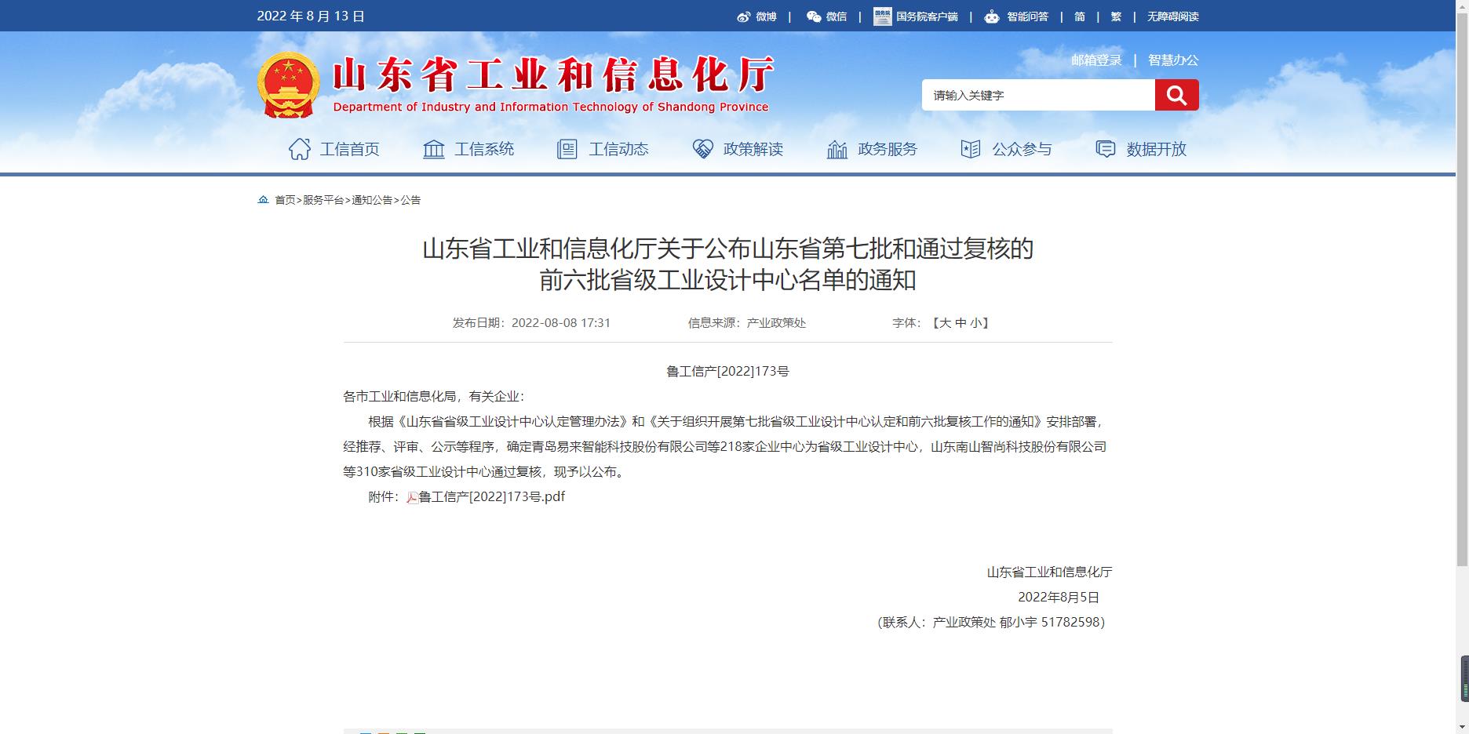Viewport: 1469px width, 734px height.
Task: Open the 通知公告 breadcrumb link
Action: (x=372, y=200)
